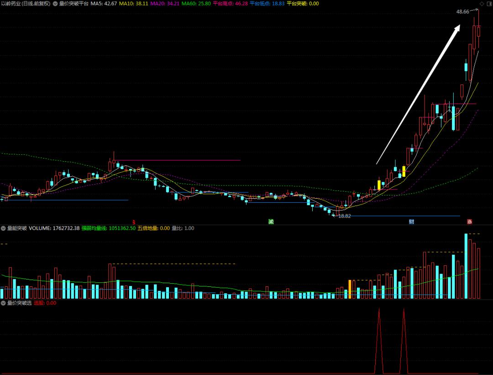
Task: Click the red 涨 event marker
Action: 469,222
